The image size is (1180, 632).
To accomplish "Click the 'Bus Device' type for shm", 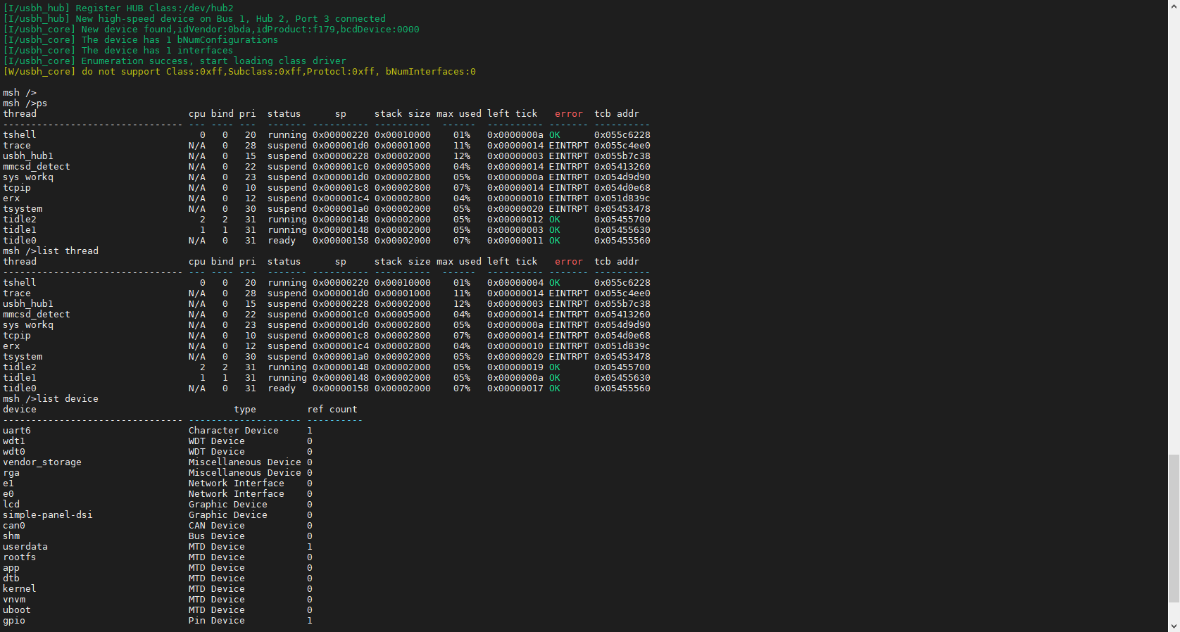I will [217, 536].
